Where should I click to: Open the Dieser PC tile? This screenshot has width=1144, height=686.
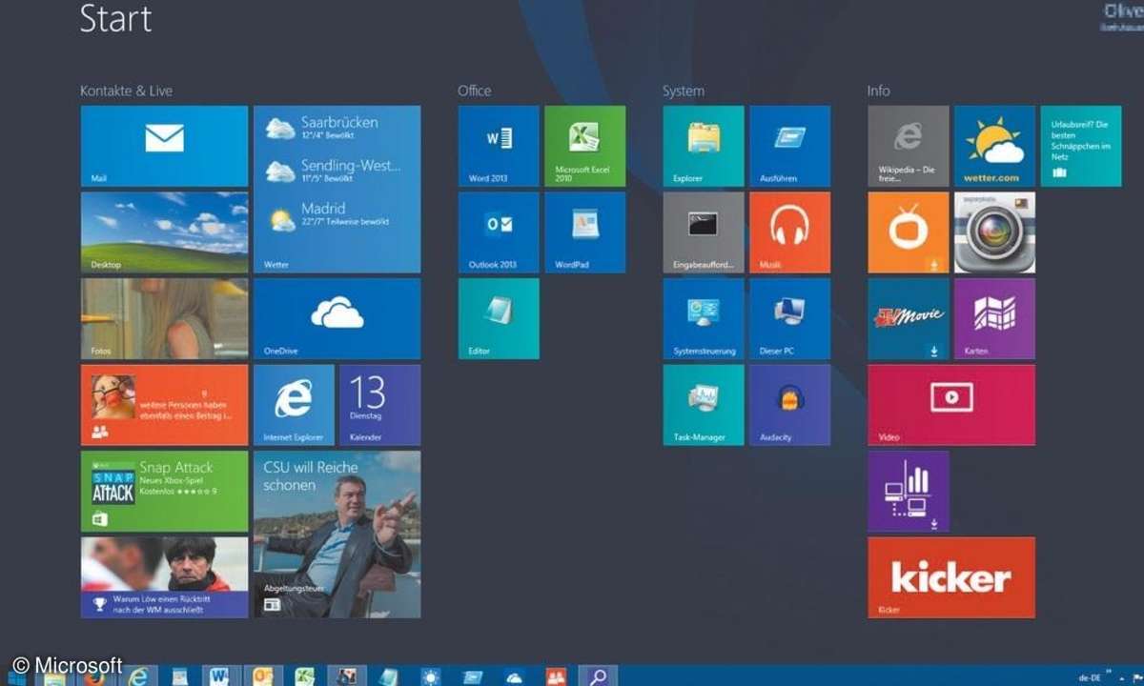point(789,318)
